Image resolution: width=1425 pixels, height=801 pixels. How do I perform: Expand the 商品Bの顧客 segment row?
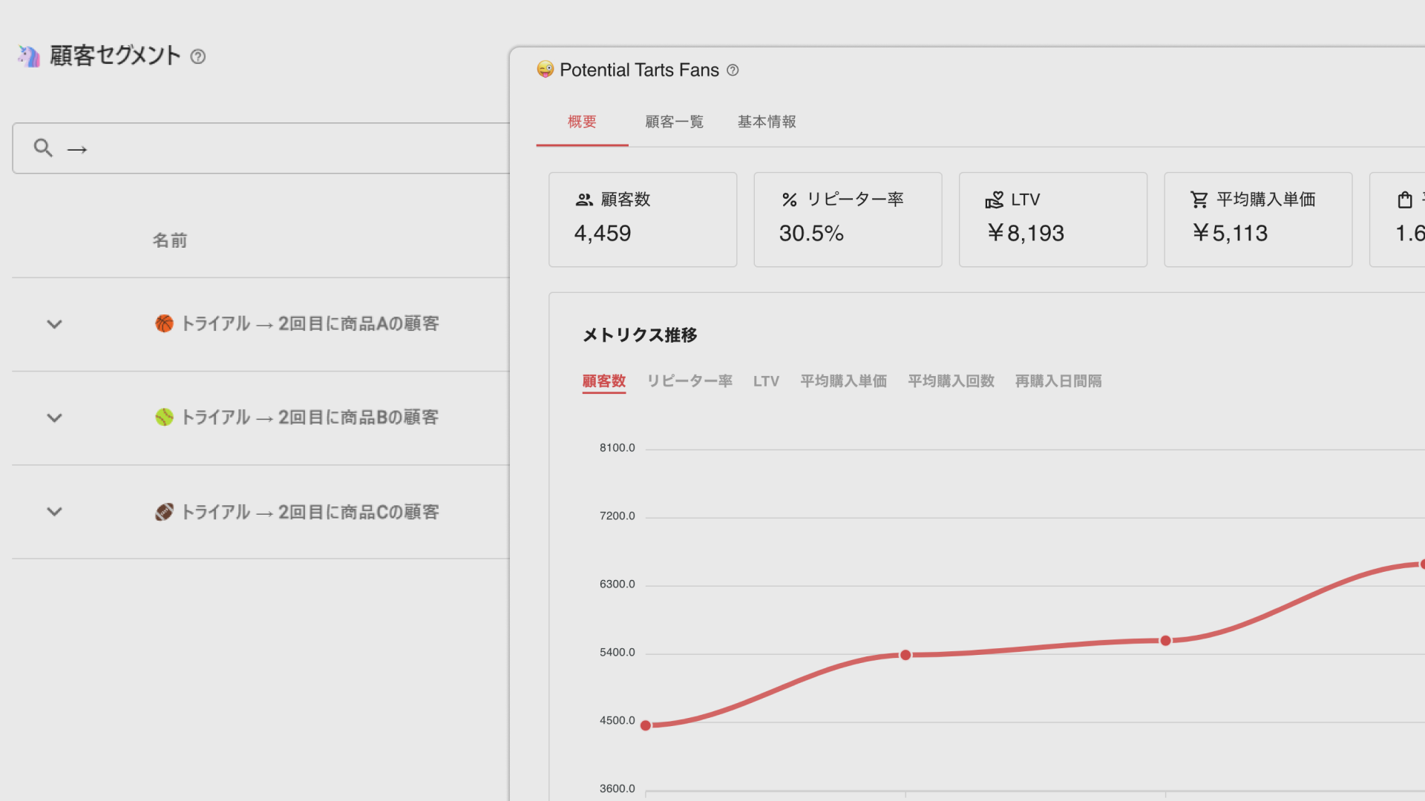(54, 418)
